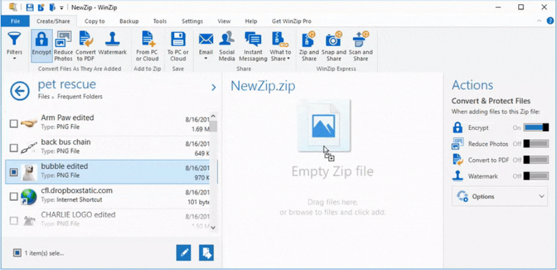Collapse the ribbon with caret
This screenshot has height=270, width=557.
(x=539, y=21)
